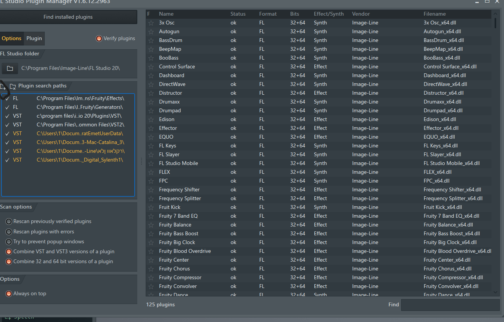Image resolution: width=504 pixels, height=322 pixels.
Task: Click into the Find search field
Action: [450, 305]
